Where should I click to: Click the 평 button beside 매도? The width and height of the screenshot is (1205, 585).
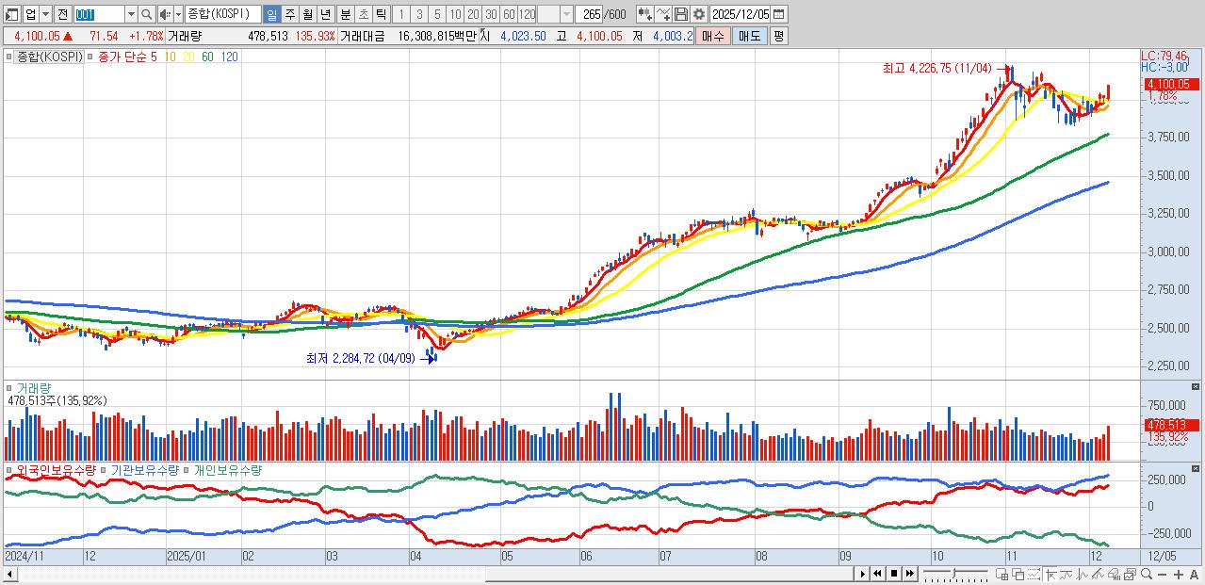pos(778,36)
